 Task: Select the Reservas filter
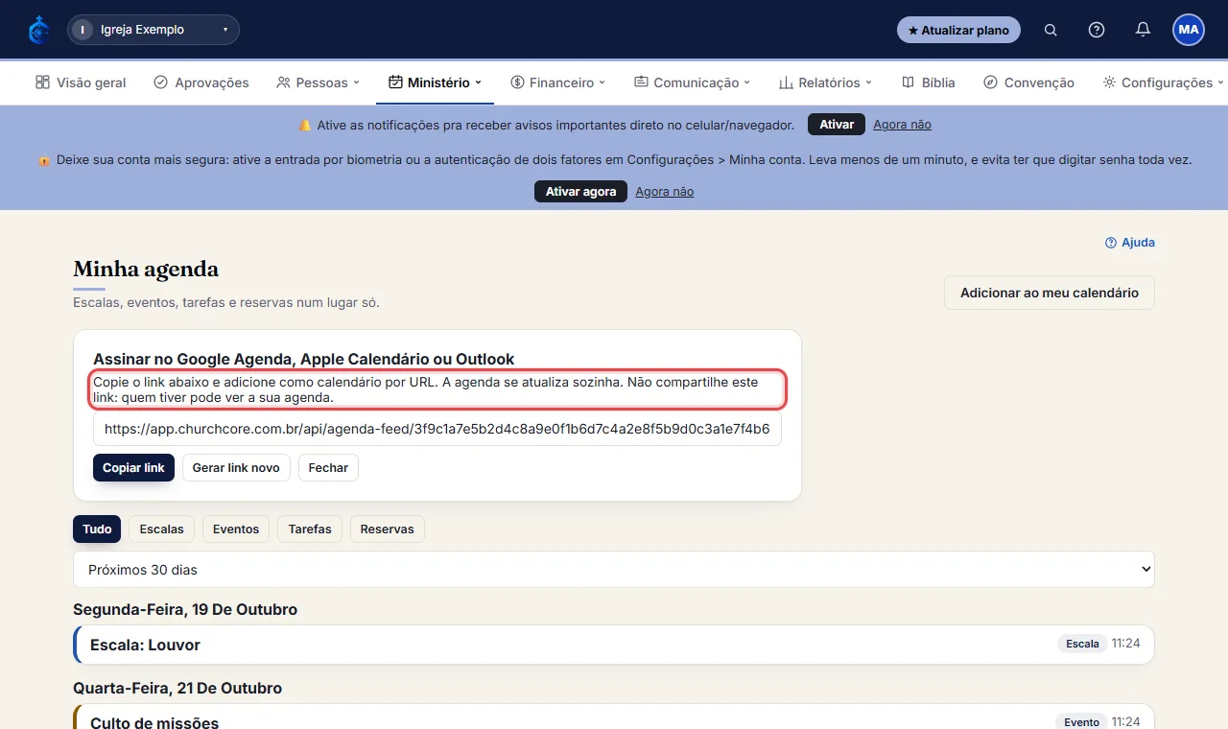[388, 529]
